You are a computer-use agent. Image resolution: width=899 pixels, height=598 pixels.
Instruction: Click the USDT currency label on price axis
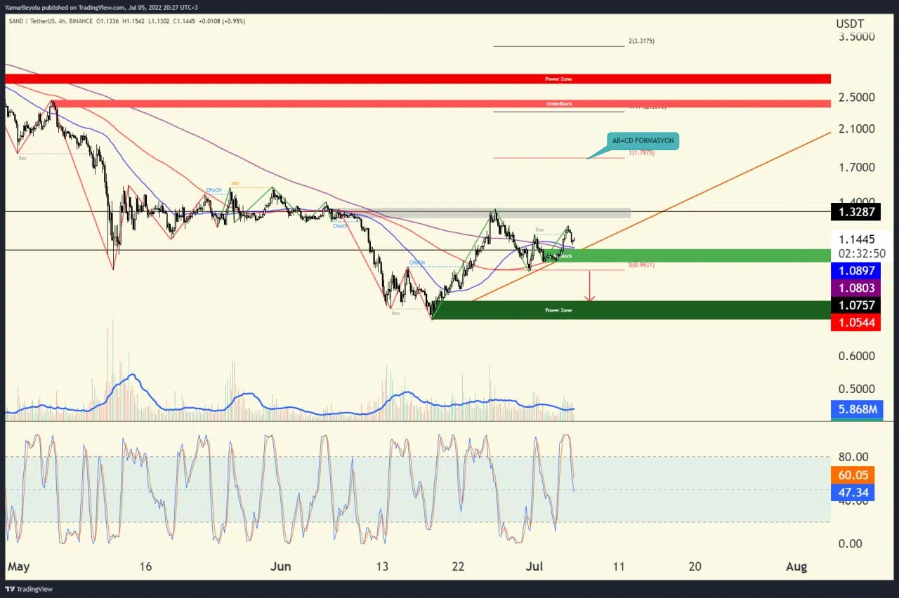[x=850, y=24]
